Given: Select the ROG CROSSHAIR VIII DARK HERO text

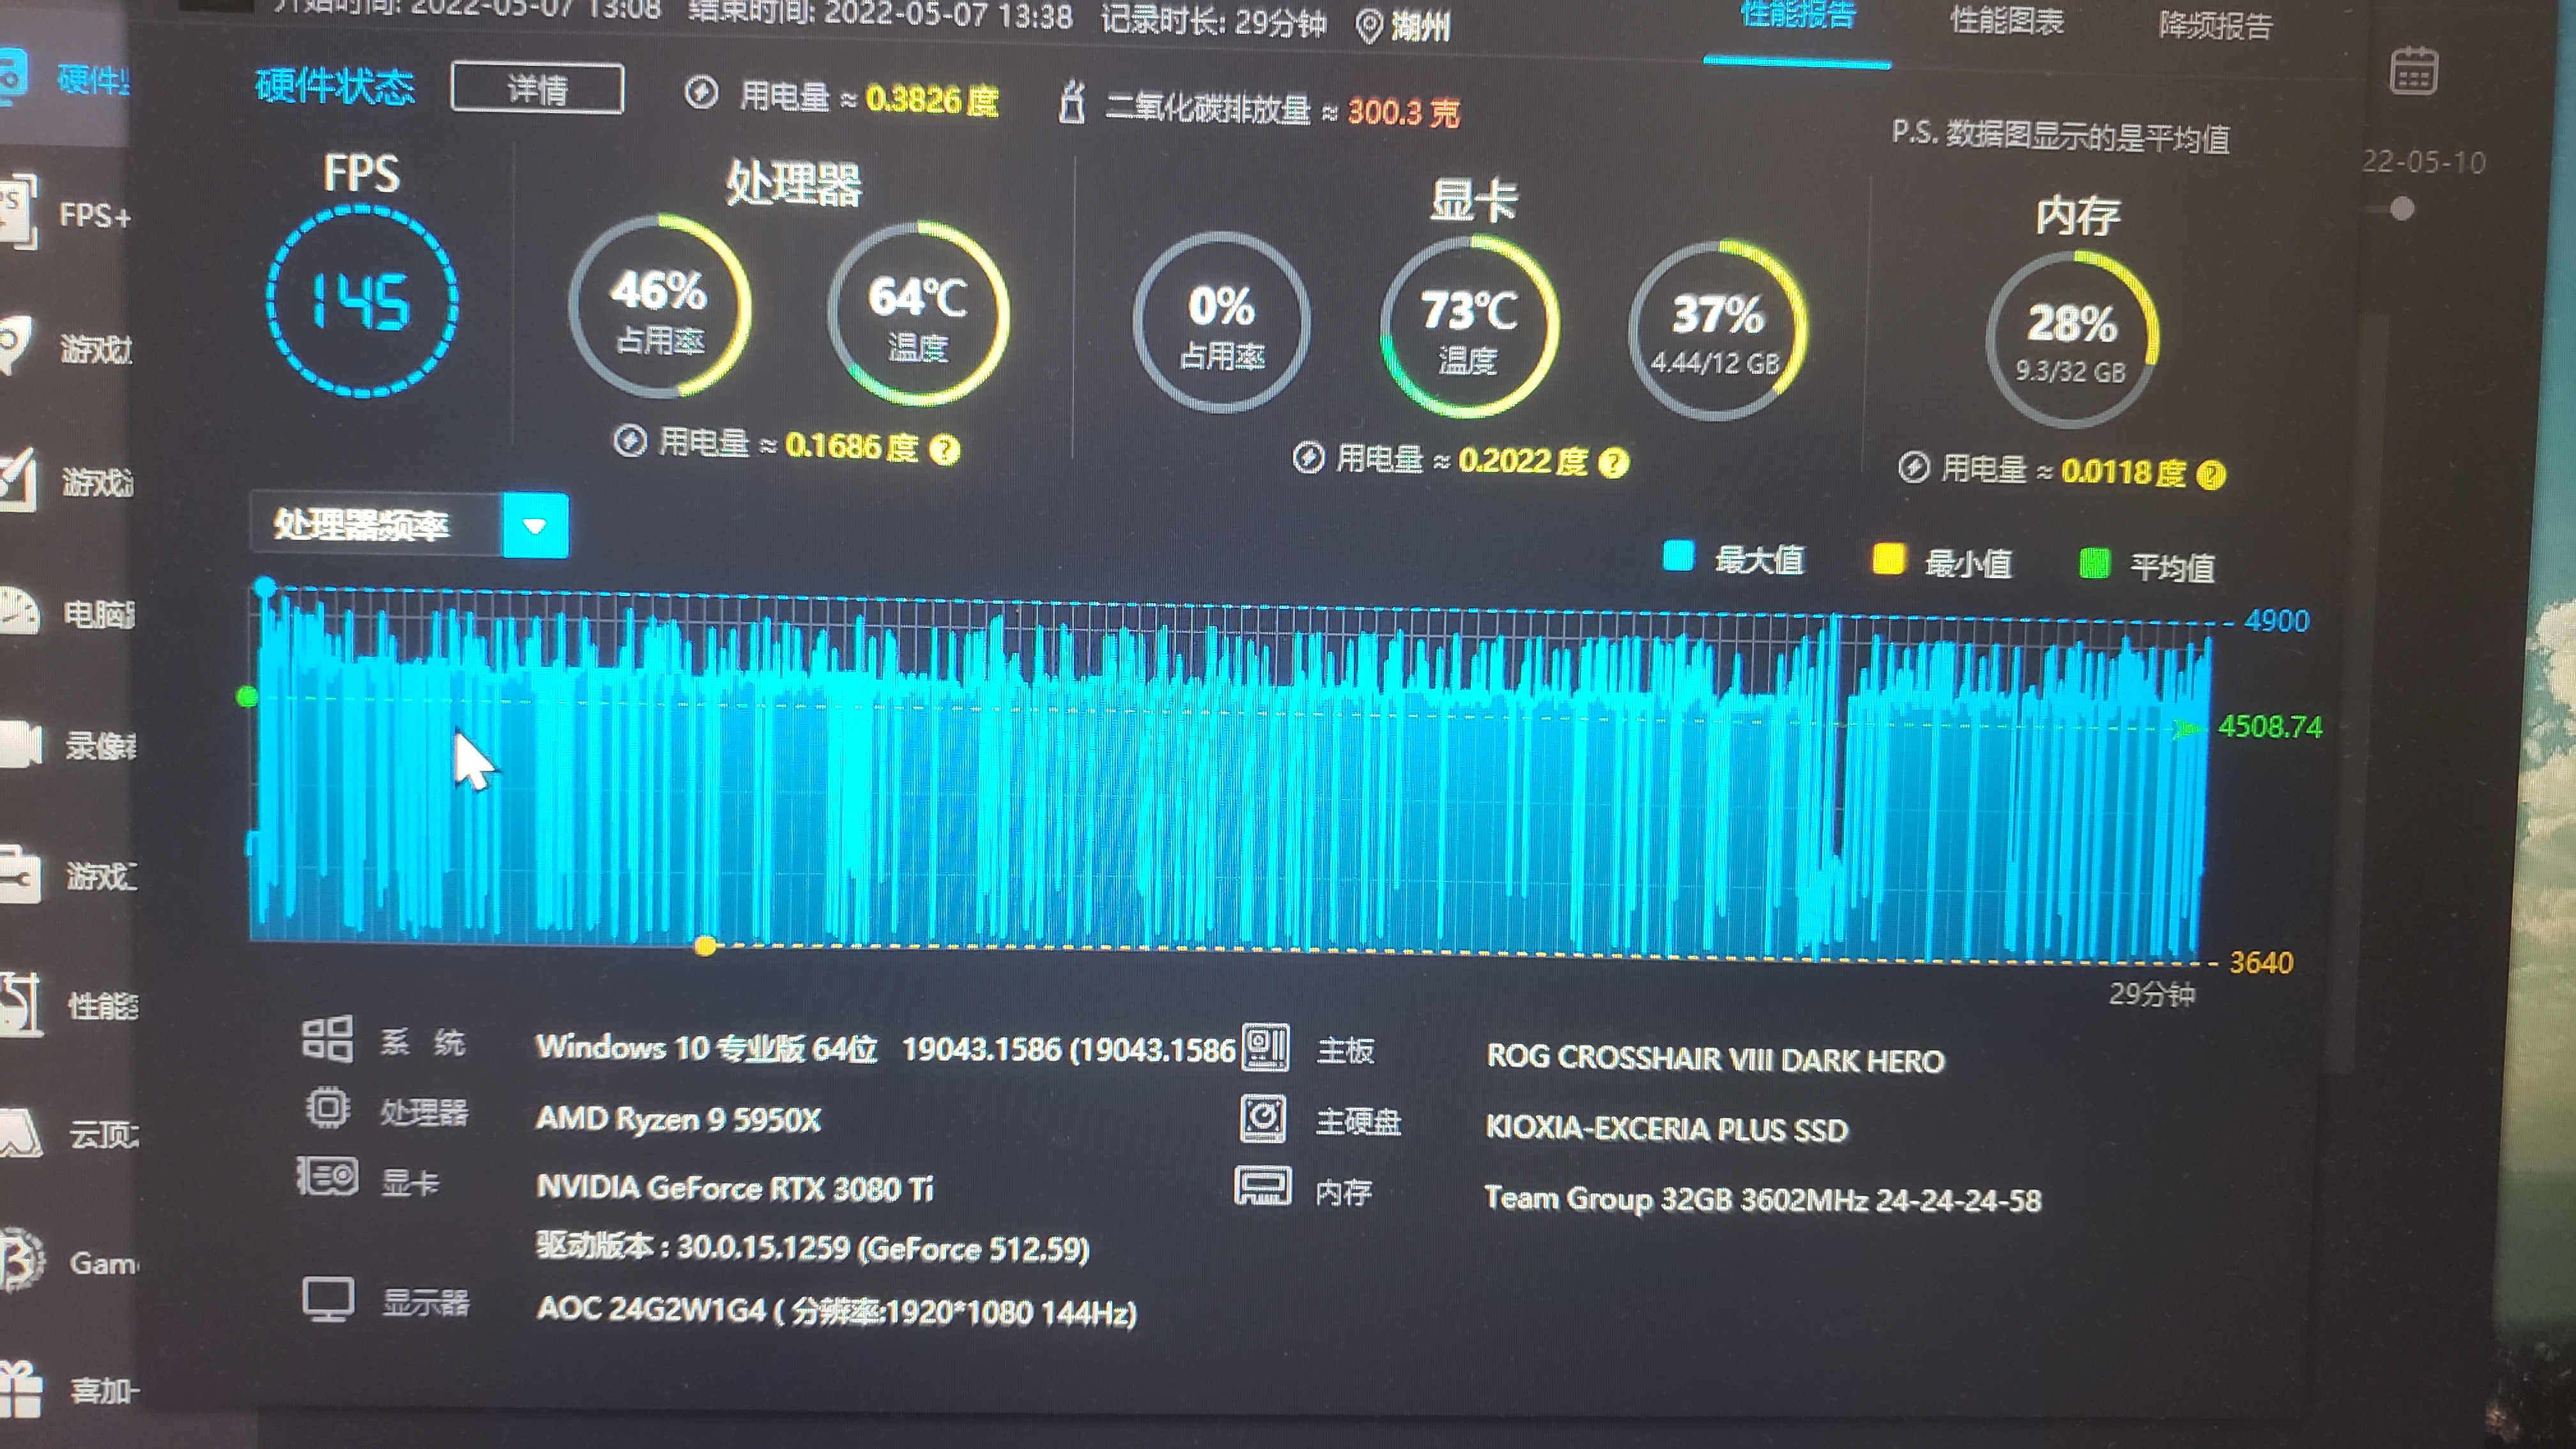Looking at the screenshot, I should tap(1715, 1059).
